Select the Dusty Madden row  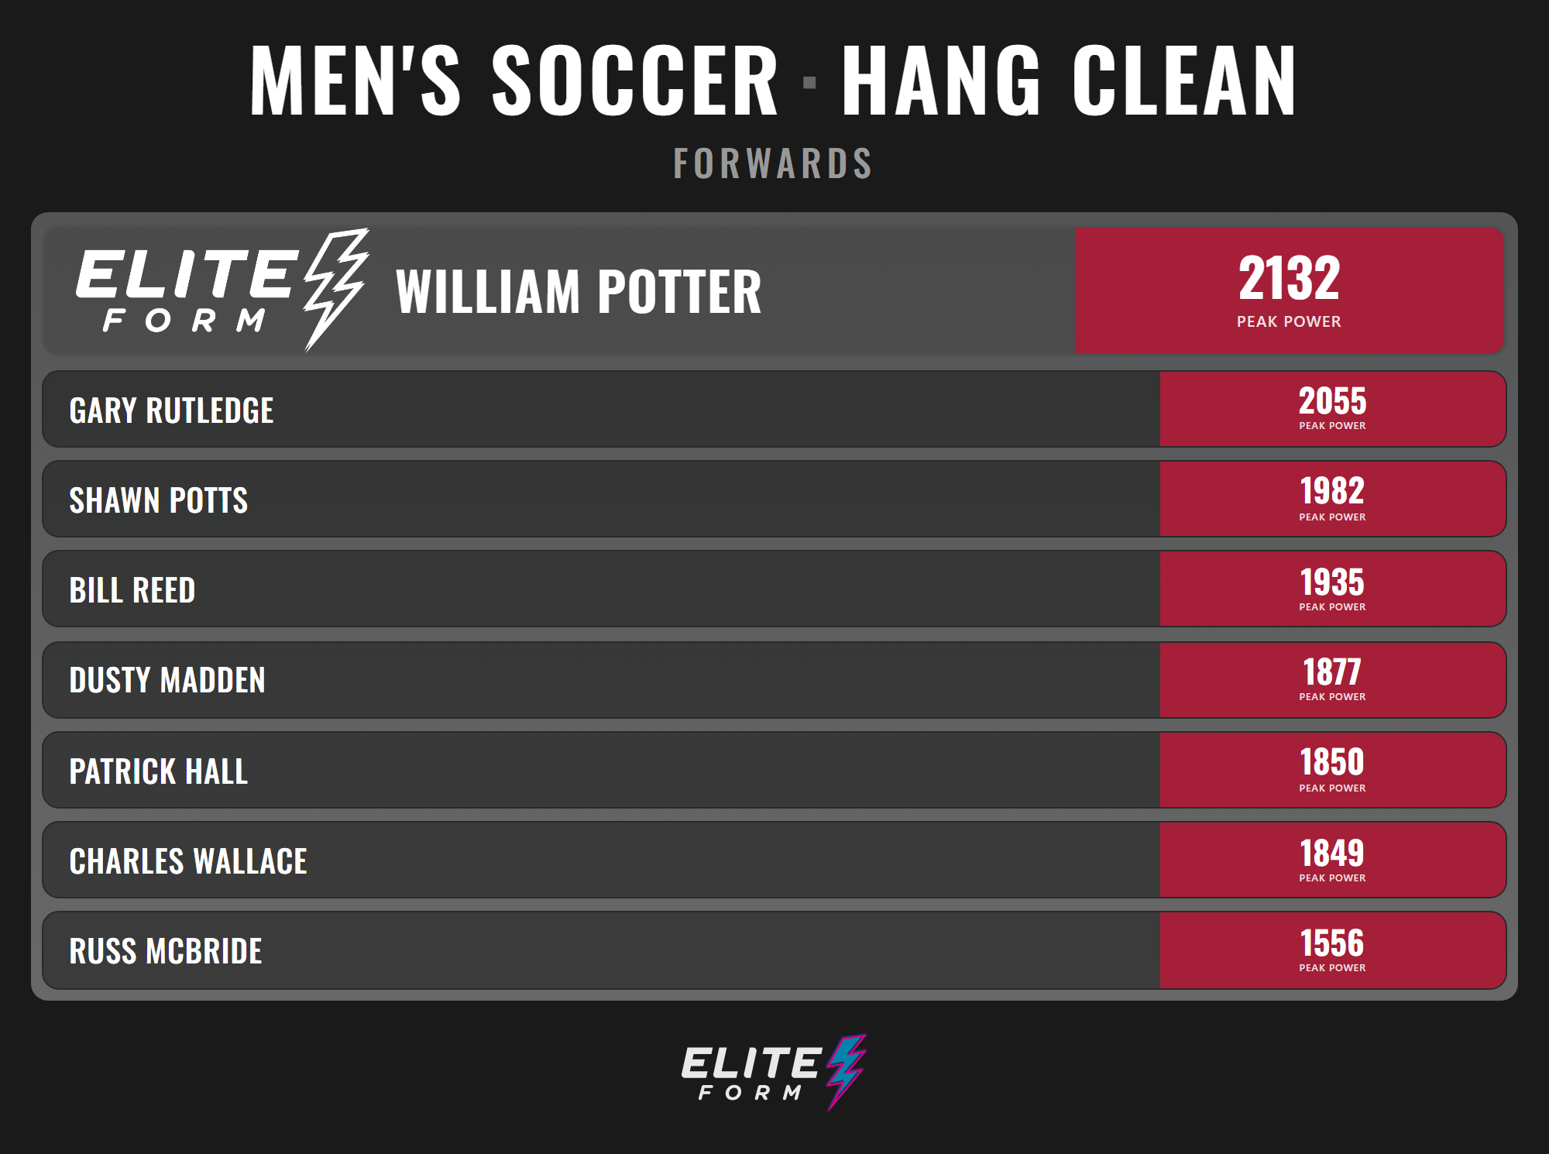(774, 680)
